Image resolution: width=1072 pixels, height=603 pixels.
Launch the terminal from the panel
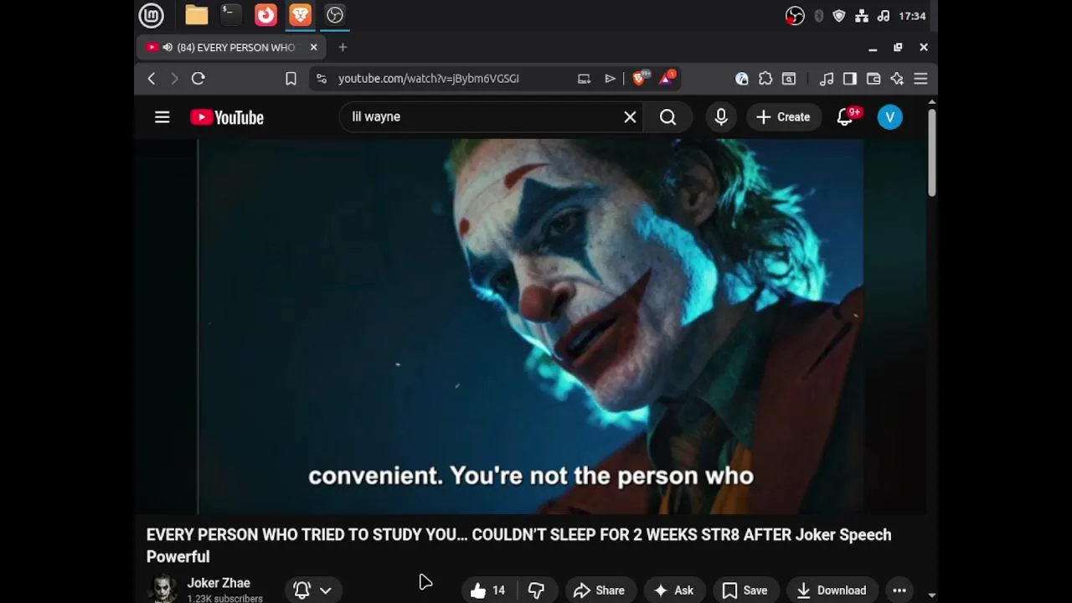[230, 15]
